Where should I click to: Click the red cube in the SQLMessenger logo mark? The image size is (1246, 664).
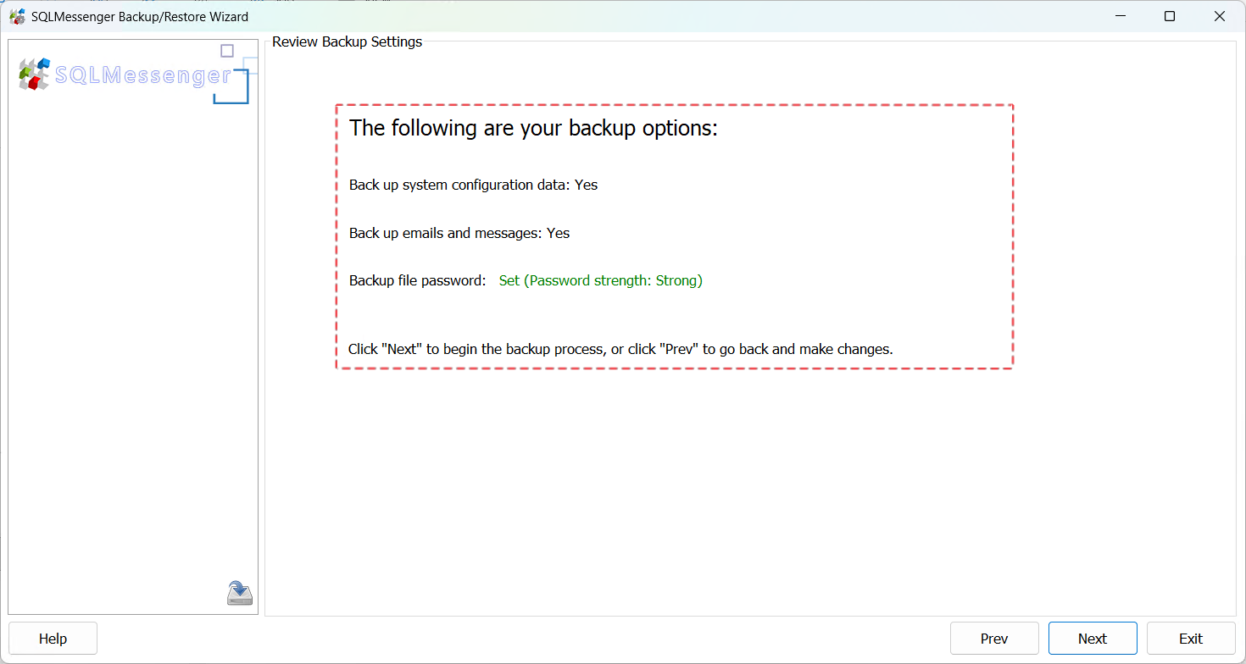click(x=34, y=83)
